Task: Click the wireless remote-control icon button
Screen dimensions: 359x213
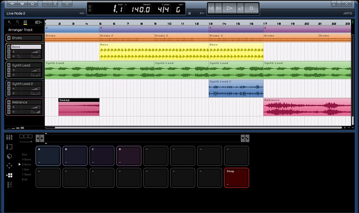Action: coord(67,4)
